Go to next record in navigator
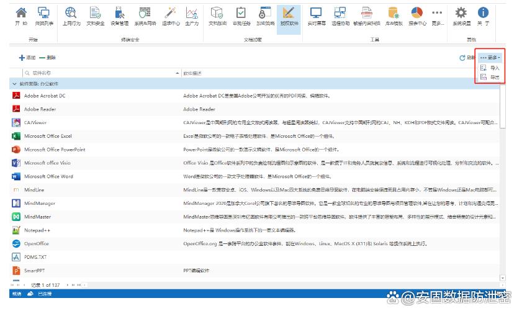This screenshot has width=522, height=316. tap(68, 285)
